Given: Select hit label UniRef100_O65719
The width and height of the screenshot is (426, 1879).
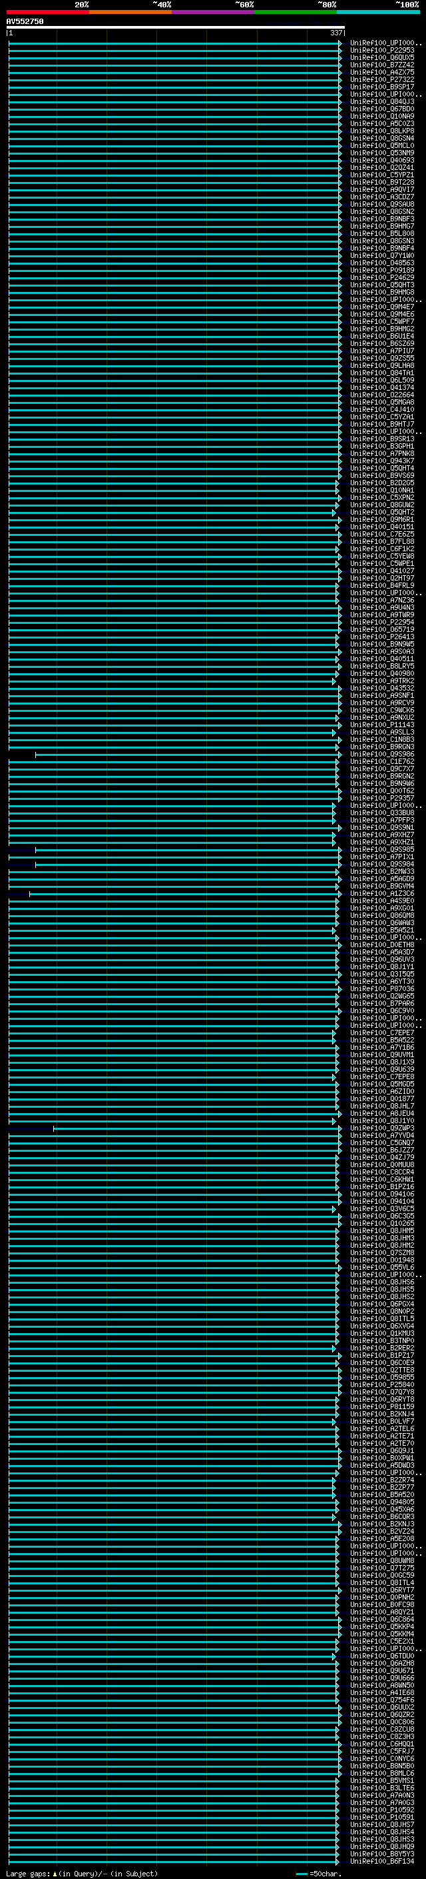Looking at the screenshot, I should coord(382,629).
